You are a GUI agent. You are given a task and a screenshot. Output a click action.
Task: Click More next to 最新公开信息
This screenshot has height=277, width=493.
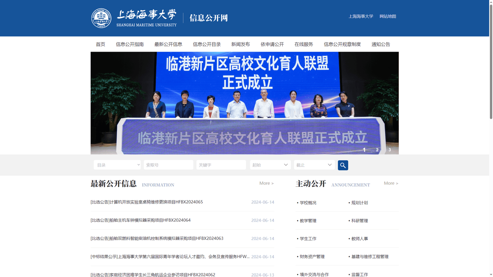(266, 183)
